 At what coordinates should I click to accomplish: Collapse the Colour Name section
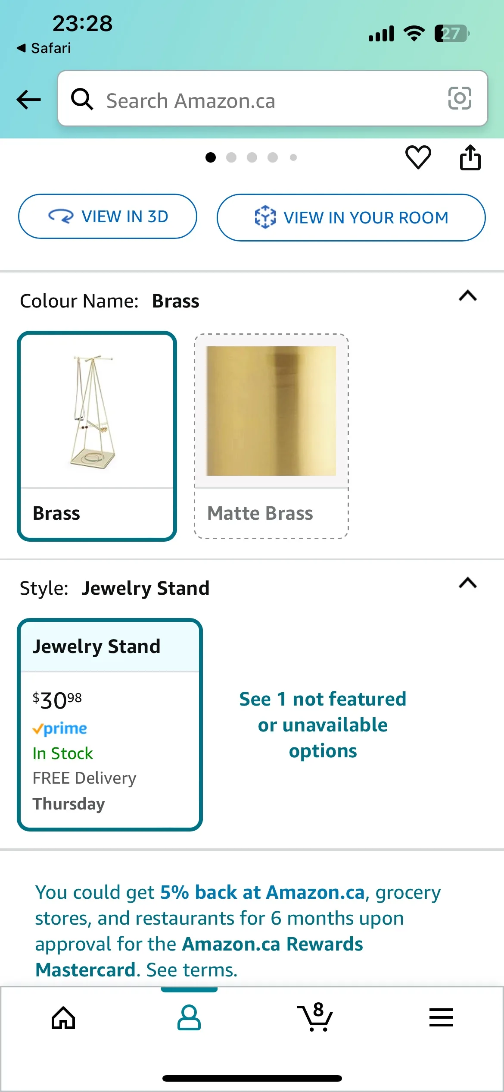(x=468, y=295)
